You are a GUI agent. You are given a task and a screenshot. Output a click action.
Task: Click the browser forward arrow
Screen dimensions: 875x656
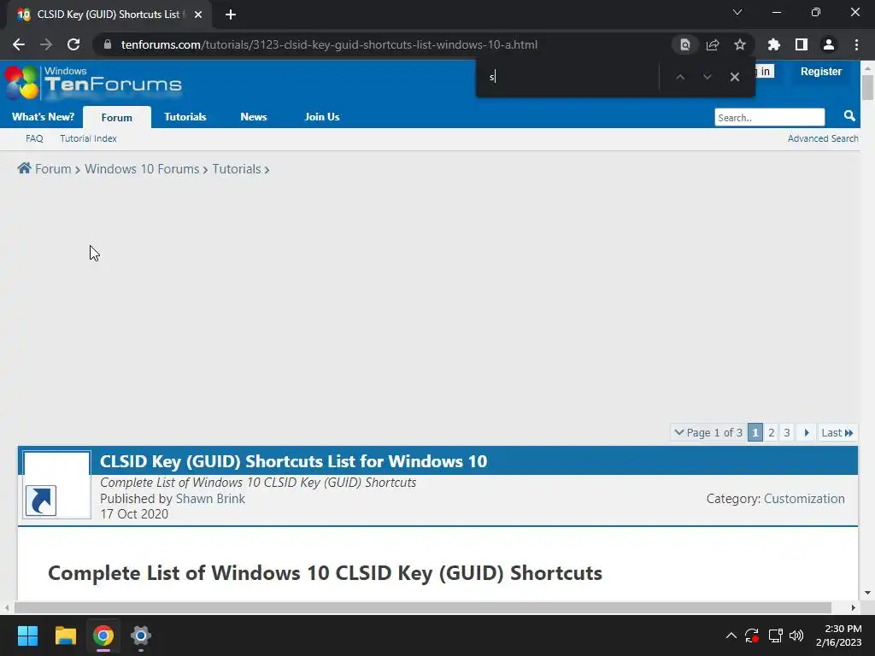(46, 44)
